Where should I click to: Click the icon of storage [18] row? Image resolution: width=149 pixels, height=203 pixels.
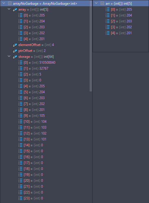[20, 169]
